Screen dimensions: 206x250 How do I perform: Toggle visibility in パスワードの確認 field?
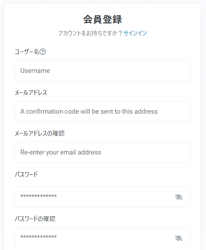coord(179,238)
